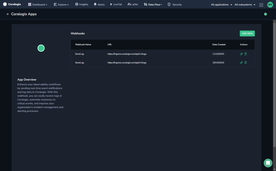
Task: Select SendLog name in the 11/10/2023 row
Action: click(80, 54)
